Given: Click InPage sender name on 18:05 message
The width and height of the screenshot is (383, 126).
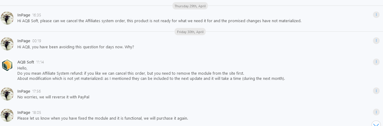Looking at the screenshot, I should click(x=24, y=112).
